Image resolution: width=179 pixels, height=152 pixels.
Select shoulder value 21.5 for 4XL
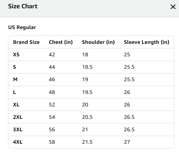(x=87, y=142)
